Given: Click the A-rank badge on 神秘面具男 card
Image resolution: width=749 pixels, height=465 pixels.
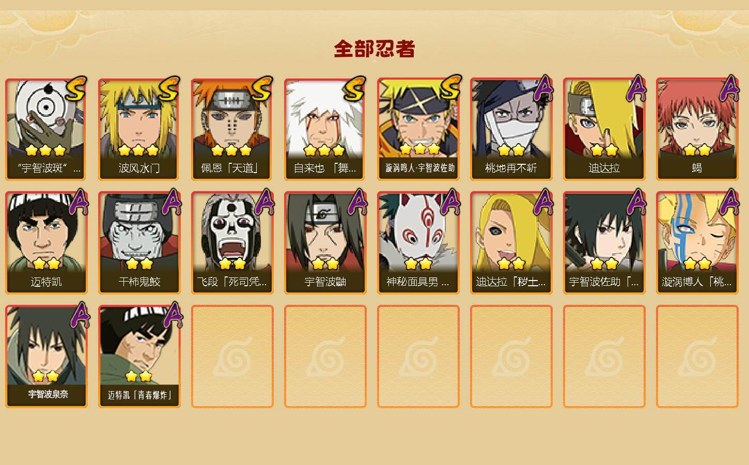Looking at the screenshot, I should 450,202.
